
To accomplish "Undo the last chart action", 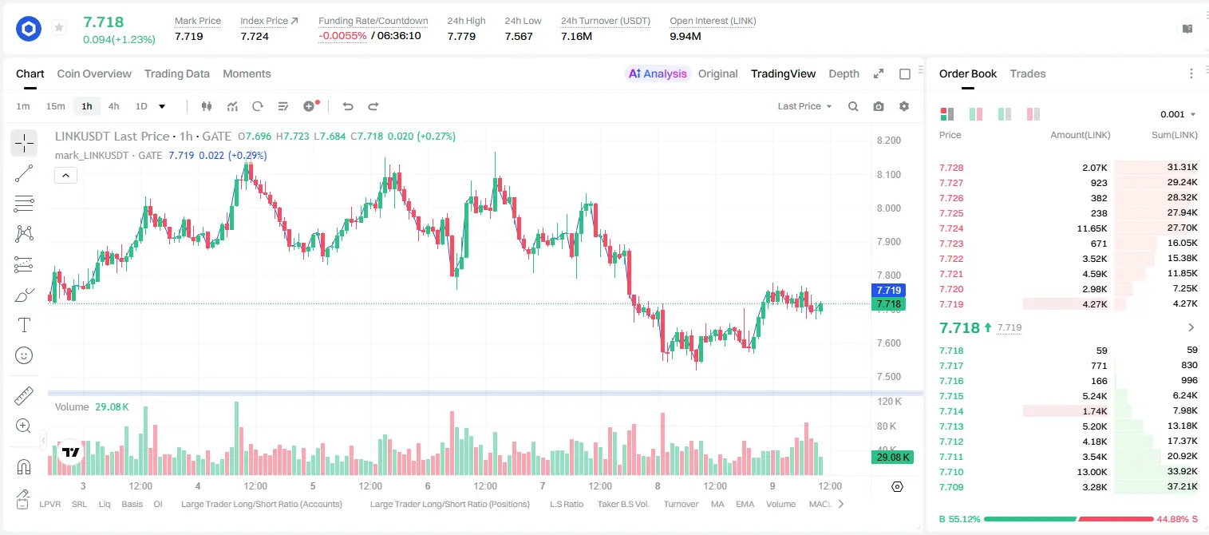I will click(x=347, y=106).
